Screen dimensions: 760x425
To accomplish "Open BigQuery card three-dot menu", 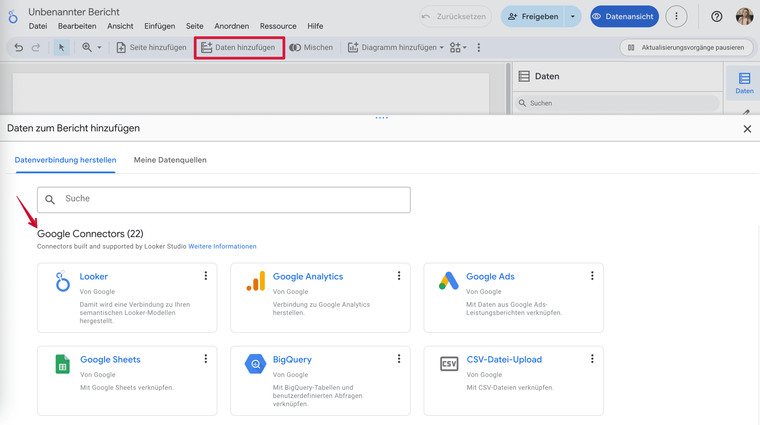I will click(399, 359).
